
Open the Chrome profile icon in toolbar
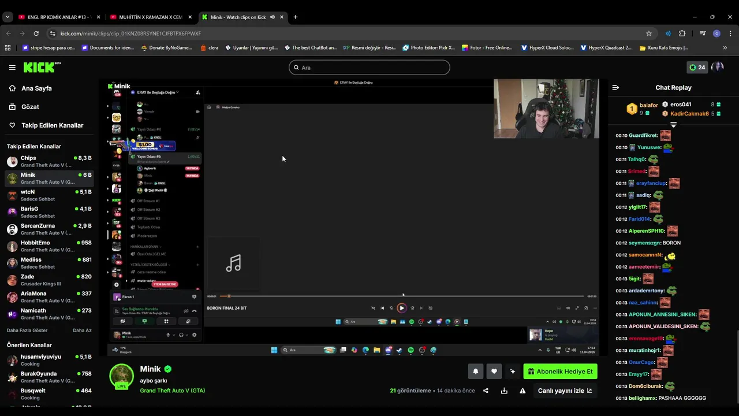click(x=716, y=34)
